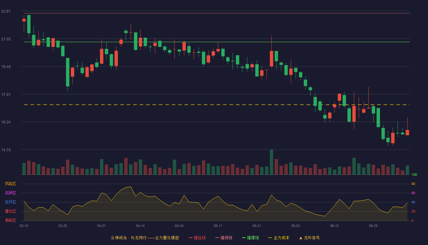428x245 pixels.
Task: Click the 19.48 price axis label
Action: (x=6, y=67)
